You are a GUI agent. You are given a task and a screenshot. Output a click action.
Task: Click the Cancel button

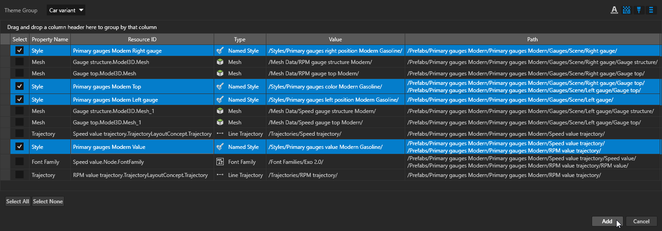pos(641,221)
